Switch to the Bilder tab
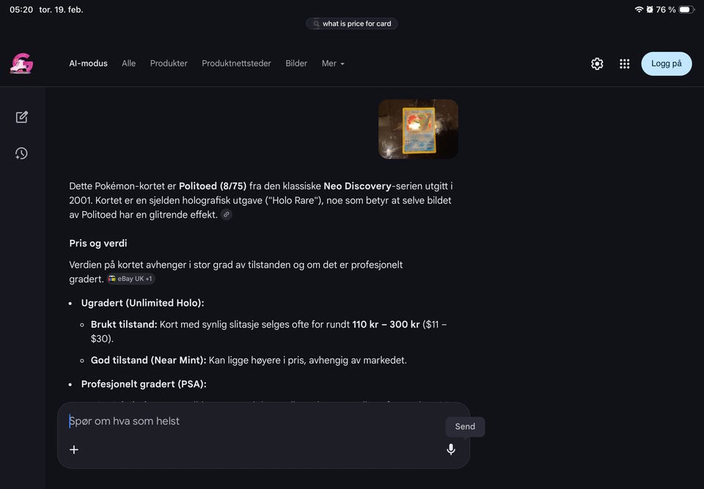Screen dimensions: 704x489 296,63
